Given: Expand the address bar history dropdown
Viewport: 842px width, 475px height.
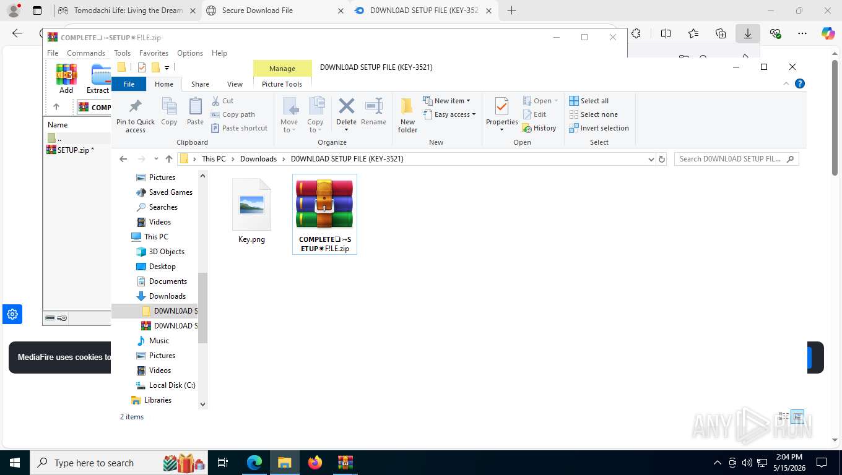Looking at the screenshot, I should pos(651,159).
